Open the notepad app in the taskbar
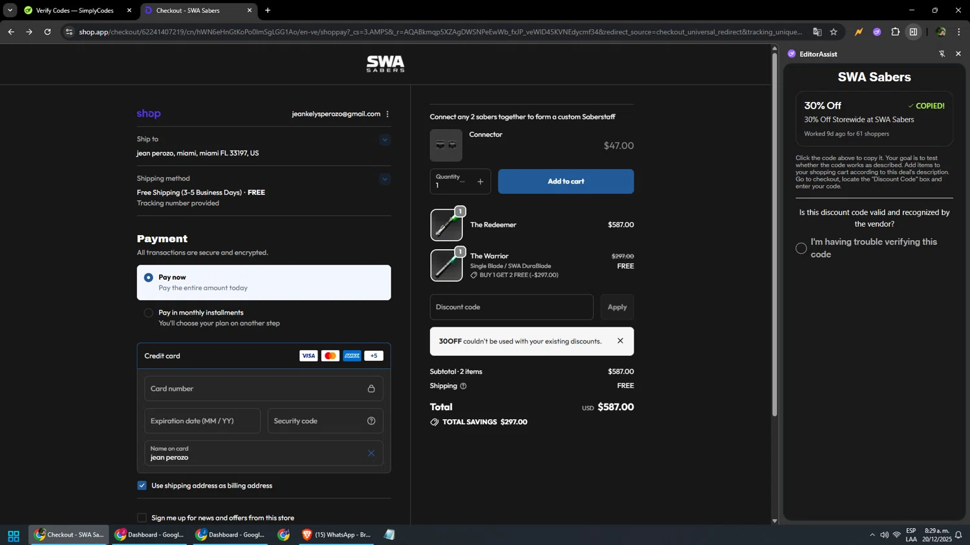970x545 pixels. click(x=389, y=535)
